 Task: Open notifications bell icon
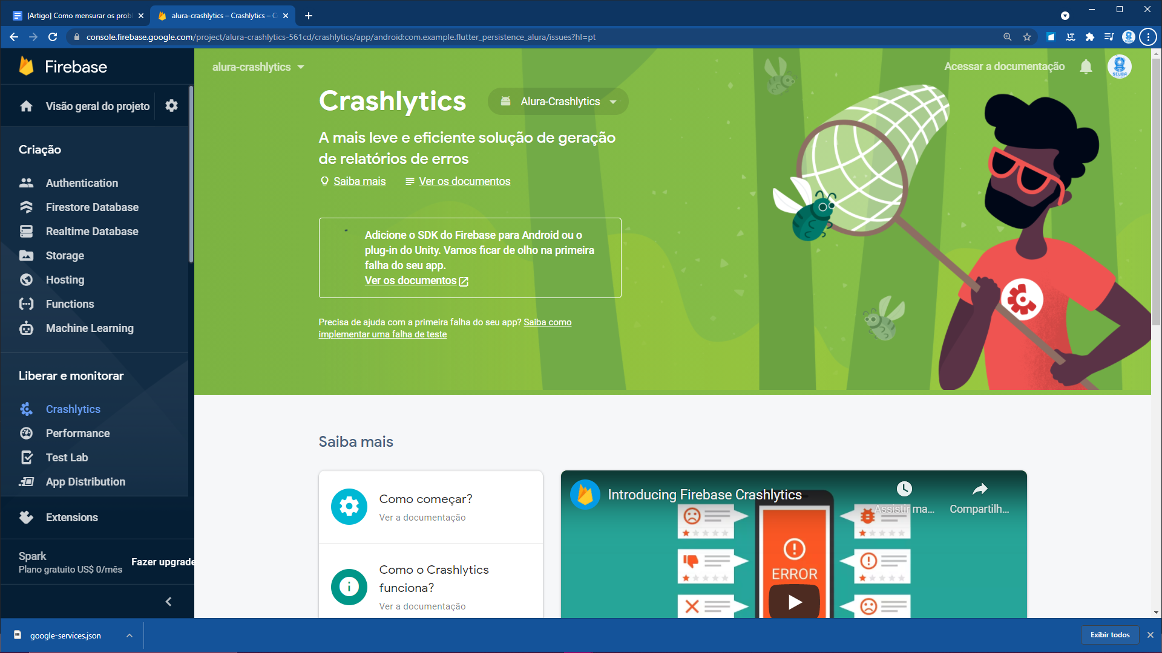pos(1086,67)
